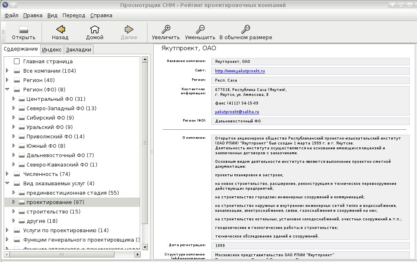Click the tree's vertical scrollbar thumb

tap(145, 143)
